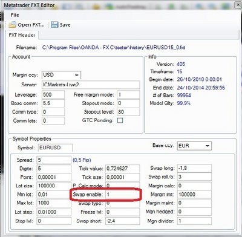This screenshot has width=242, height=237.
Task: Close the Metatrader FXT Editor window
Action: tap(238, 5)
